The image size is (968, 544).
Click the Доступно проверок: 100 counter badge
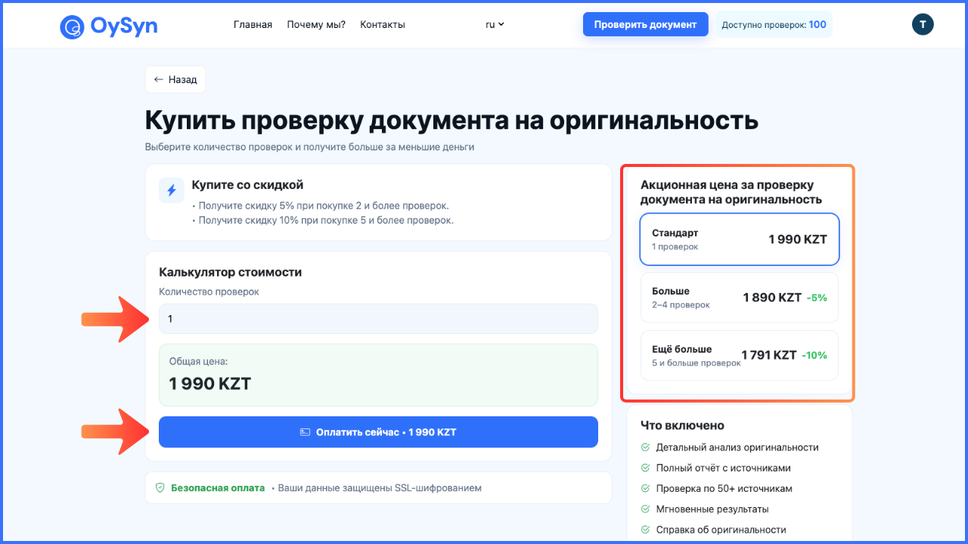click(x=773, y=23)
